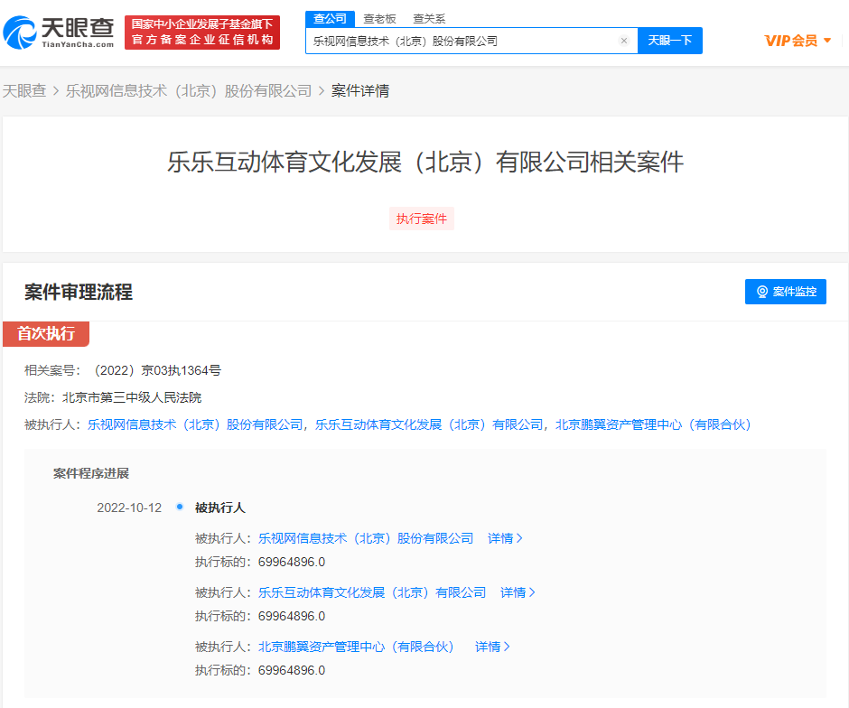This screenshot has height=708, width=849.
Task: Open the VIP会员 link
Action: click(790, 41)
